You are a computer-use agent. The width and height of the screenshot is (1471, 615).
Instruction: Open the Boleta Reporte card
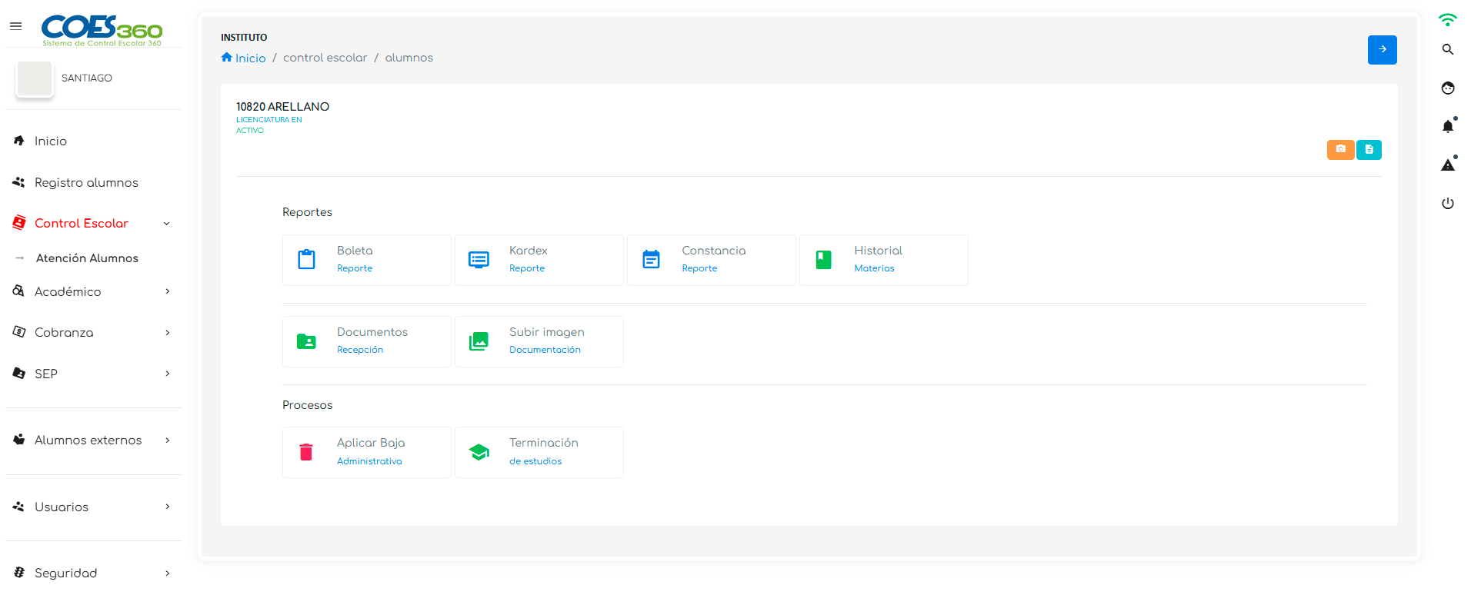click(x=366, y=260)
